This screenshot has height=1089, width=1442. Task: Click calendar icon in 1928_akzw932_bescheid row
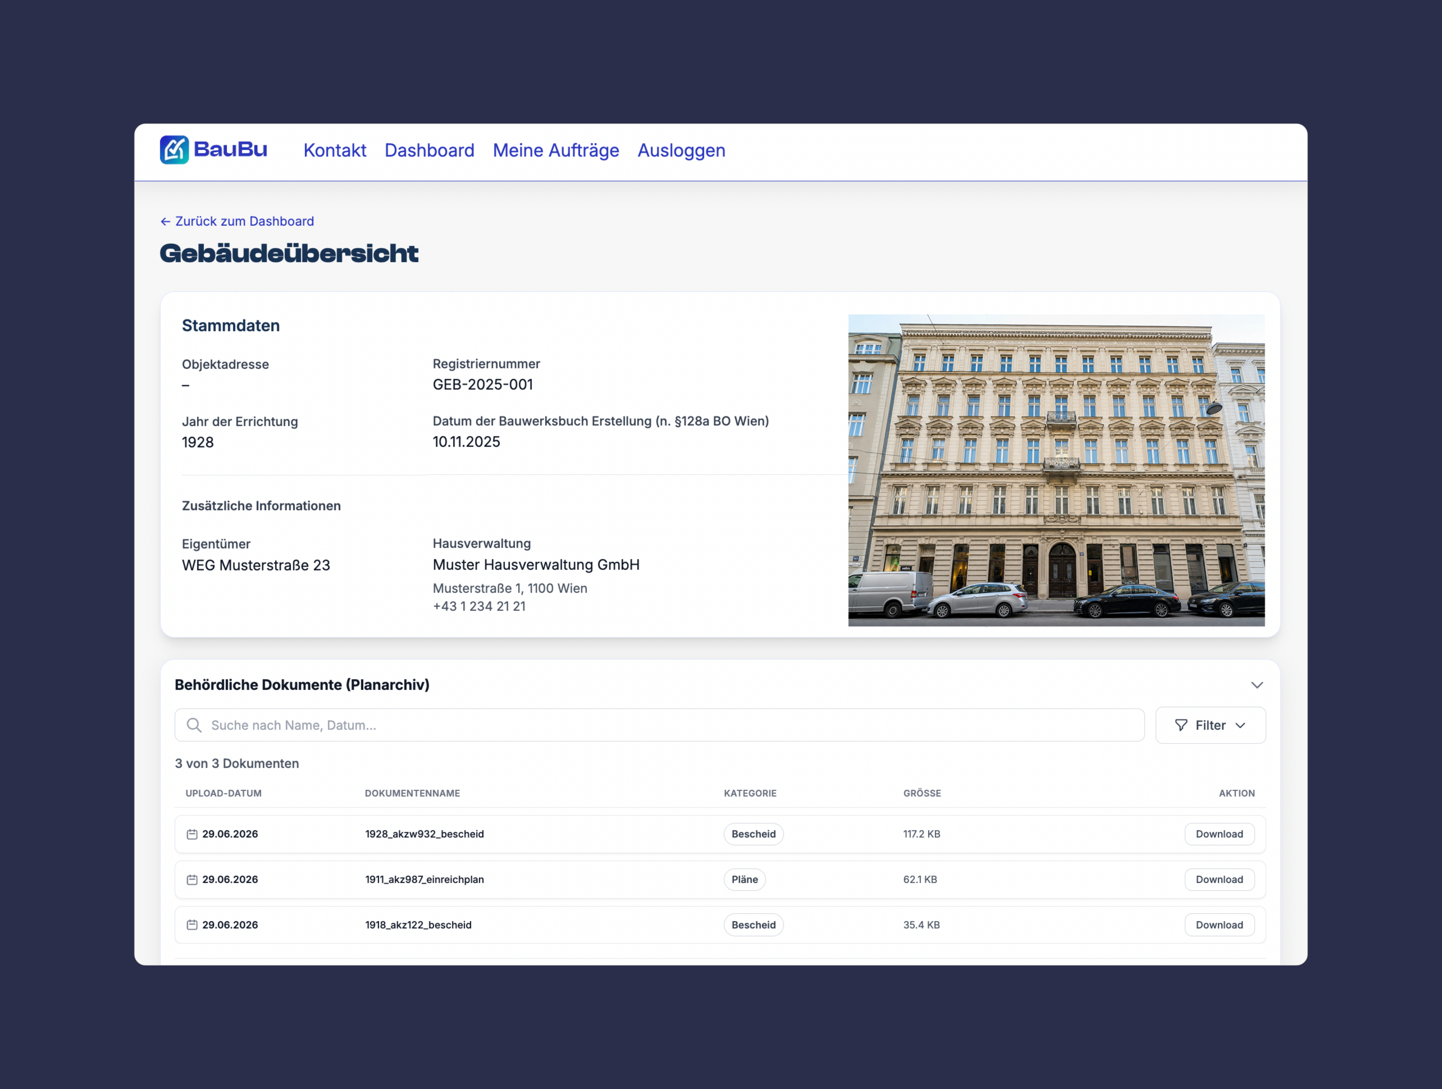[192, 834]
